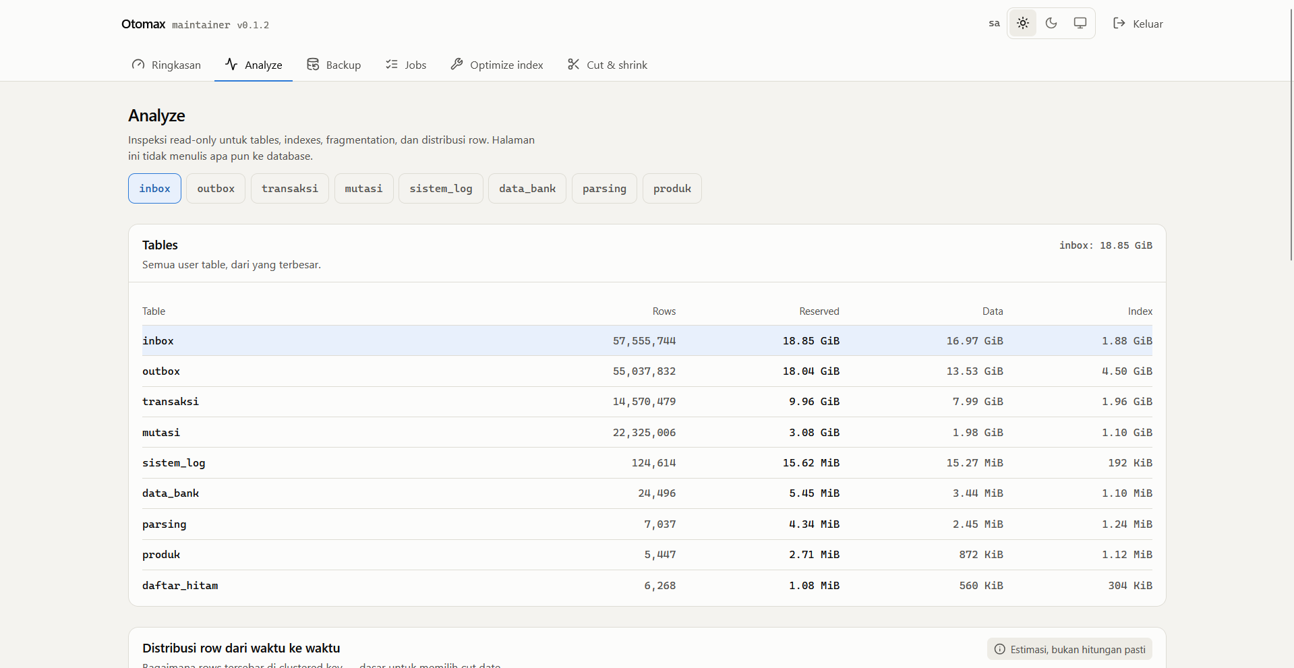
Task: Switch to light theme sun icon
Action: pos(1023,24)
